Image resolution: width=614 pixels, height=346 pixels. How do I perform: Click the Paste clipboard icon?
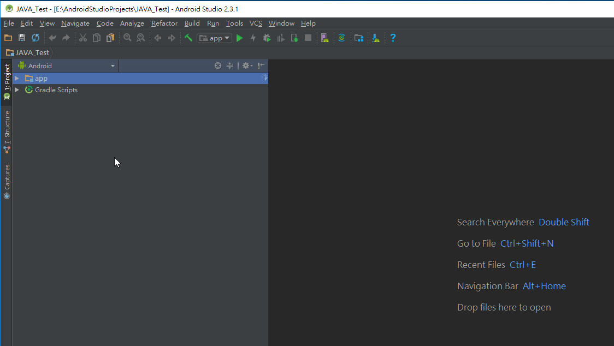tap(110, 38)
